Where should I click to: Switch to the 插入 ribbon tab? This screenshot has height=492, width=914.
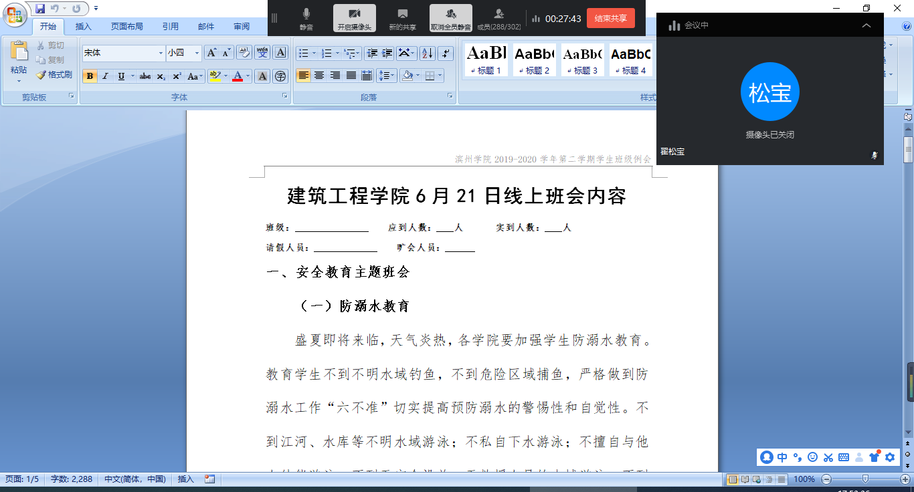pyautogui.click(x=84, y=27)
